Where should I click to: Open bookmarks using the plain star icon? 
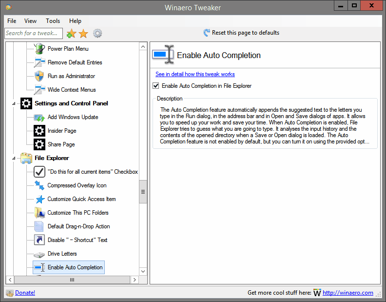pos(83,33)
